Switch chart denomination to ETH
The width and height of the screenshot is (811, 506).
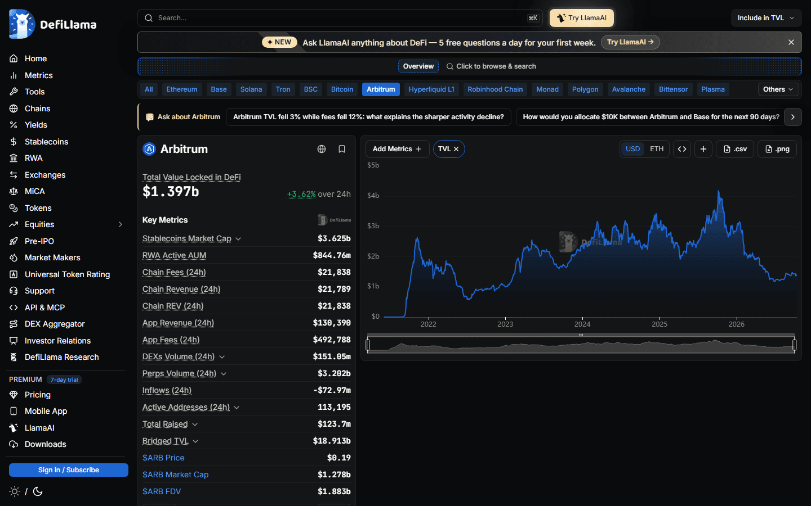657,149
